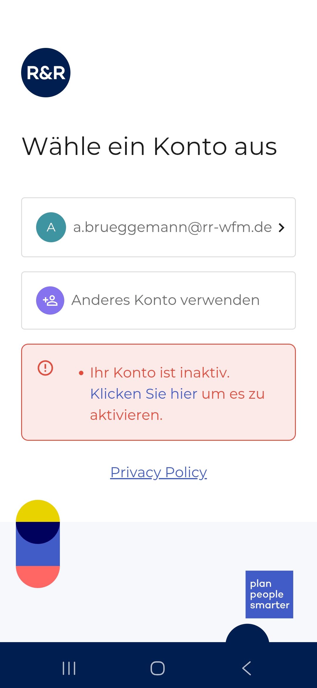The height and width of the screenshot is (688, 317).
Task: Click the red-bordered error alert box
Action: [x=158, y=392]
